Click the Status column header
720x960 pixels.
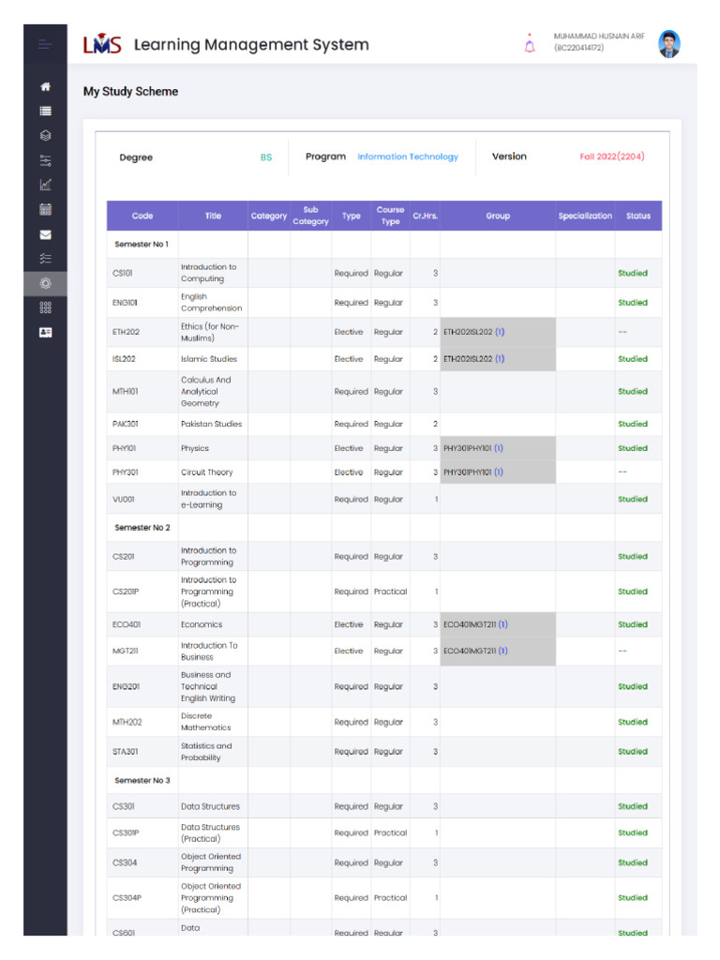pos(637,216)
